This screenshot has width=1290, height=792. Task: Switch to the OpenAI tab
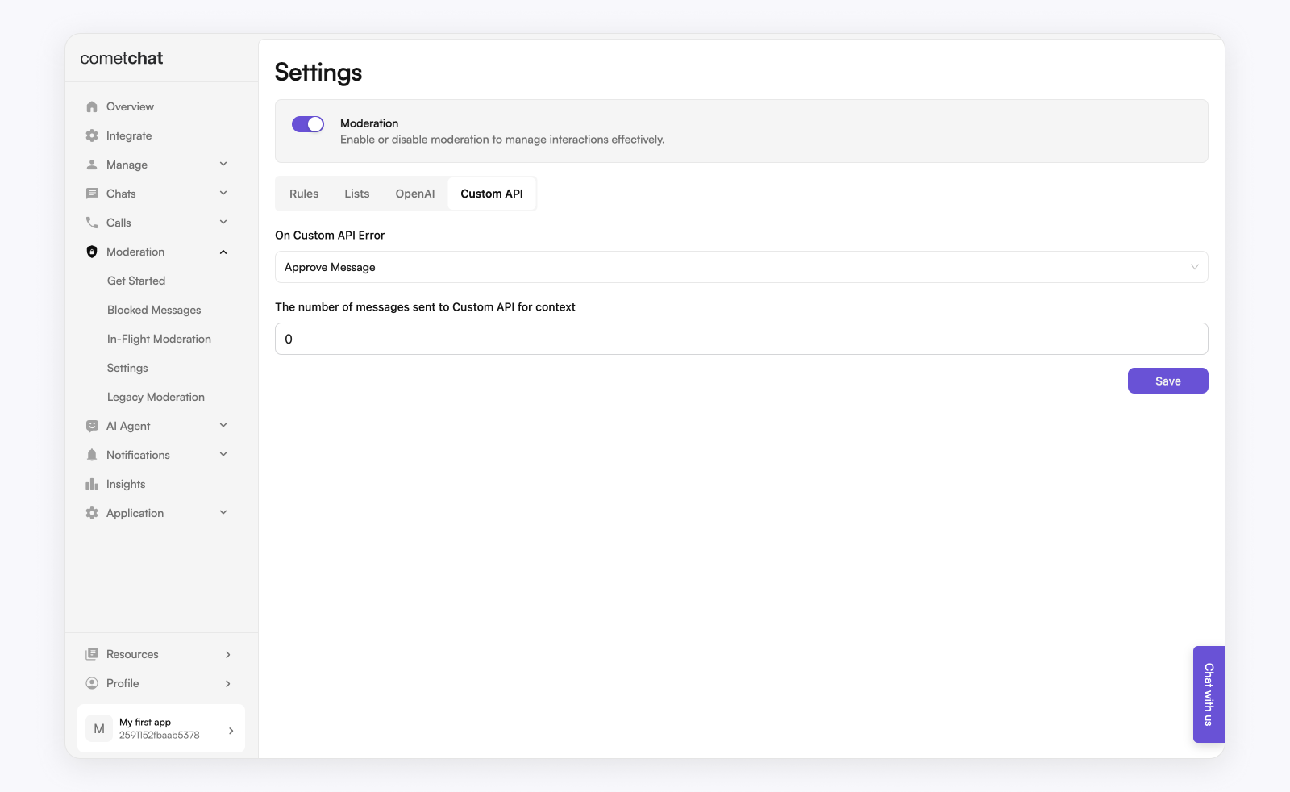tap(414, 194)
